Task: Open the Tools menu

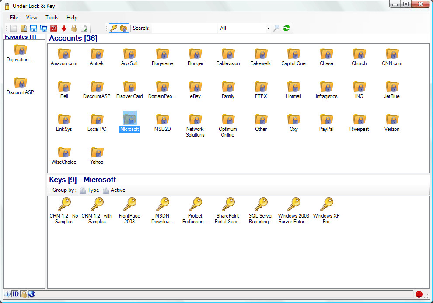Action: (x=52, y=18)
